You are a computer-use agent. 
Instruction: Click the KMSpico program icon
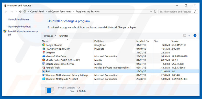tap(44, 52)
